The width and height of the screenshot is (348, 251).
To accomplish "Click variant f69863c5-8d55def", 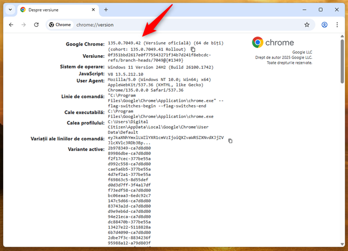I will coord(128,180).
